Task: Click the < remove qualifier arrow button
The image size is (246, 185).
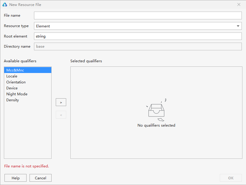Action: (x=61, y=115)
